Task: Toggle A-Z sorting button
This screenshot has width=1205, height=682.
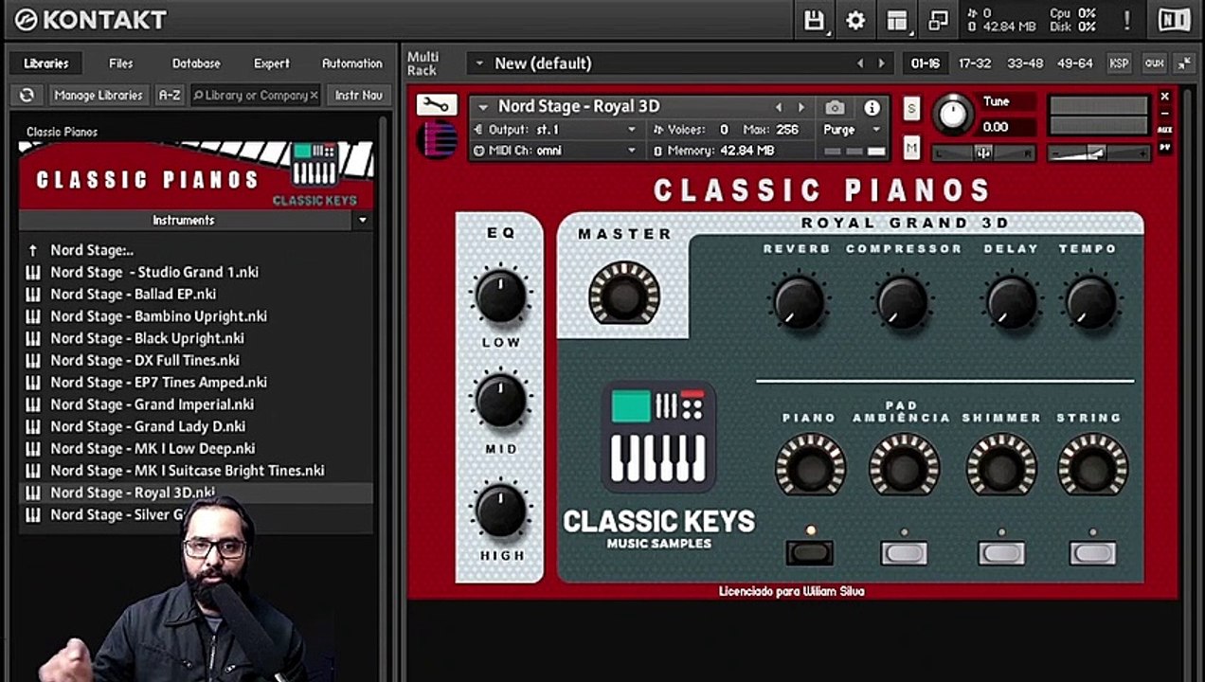Action: click(169, 95)
